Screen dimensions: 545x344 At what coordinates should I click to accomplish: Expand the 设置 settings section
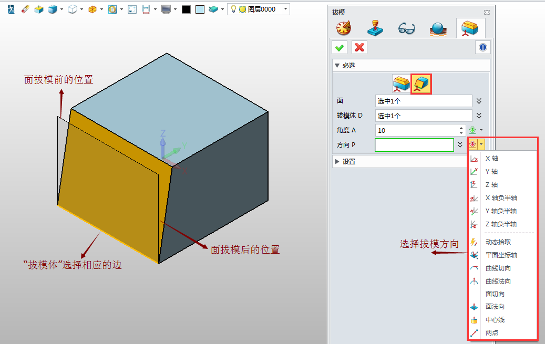(337, 162)
